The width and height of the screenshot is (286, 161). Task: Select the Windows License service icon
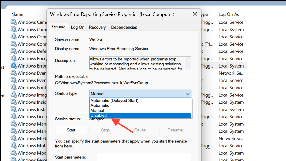(13, 117)
